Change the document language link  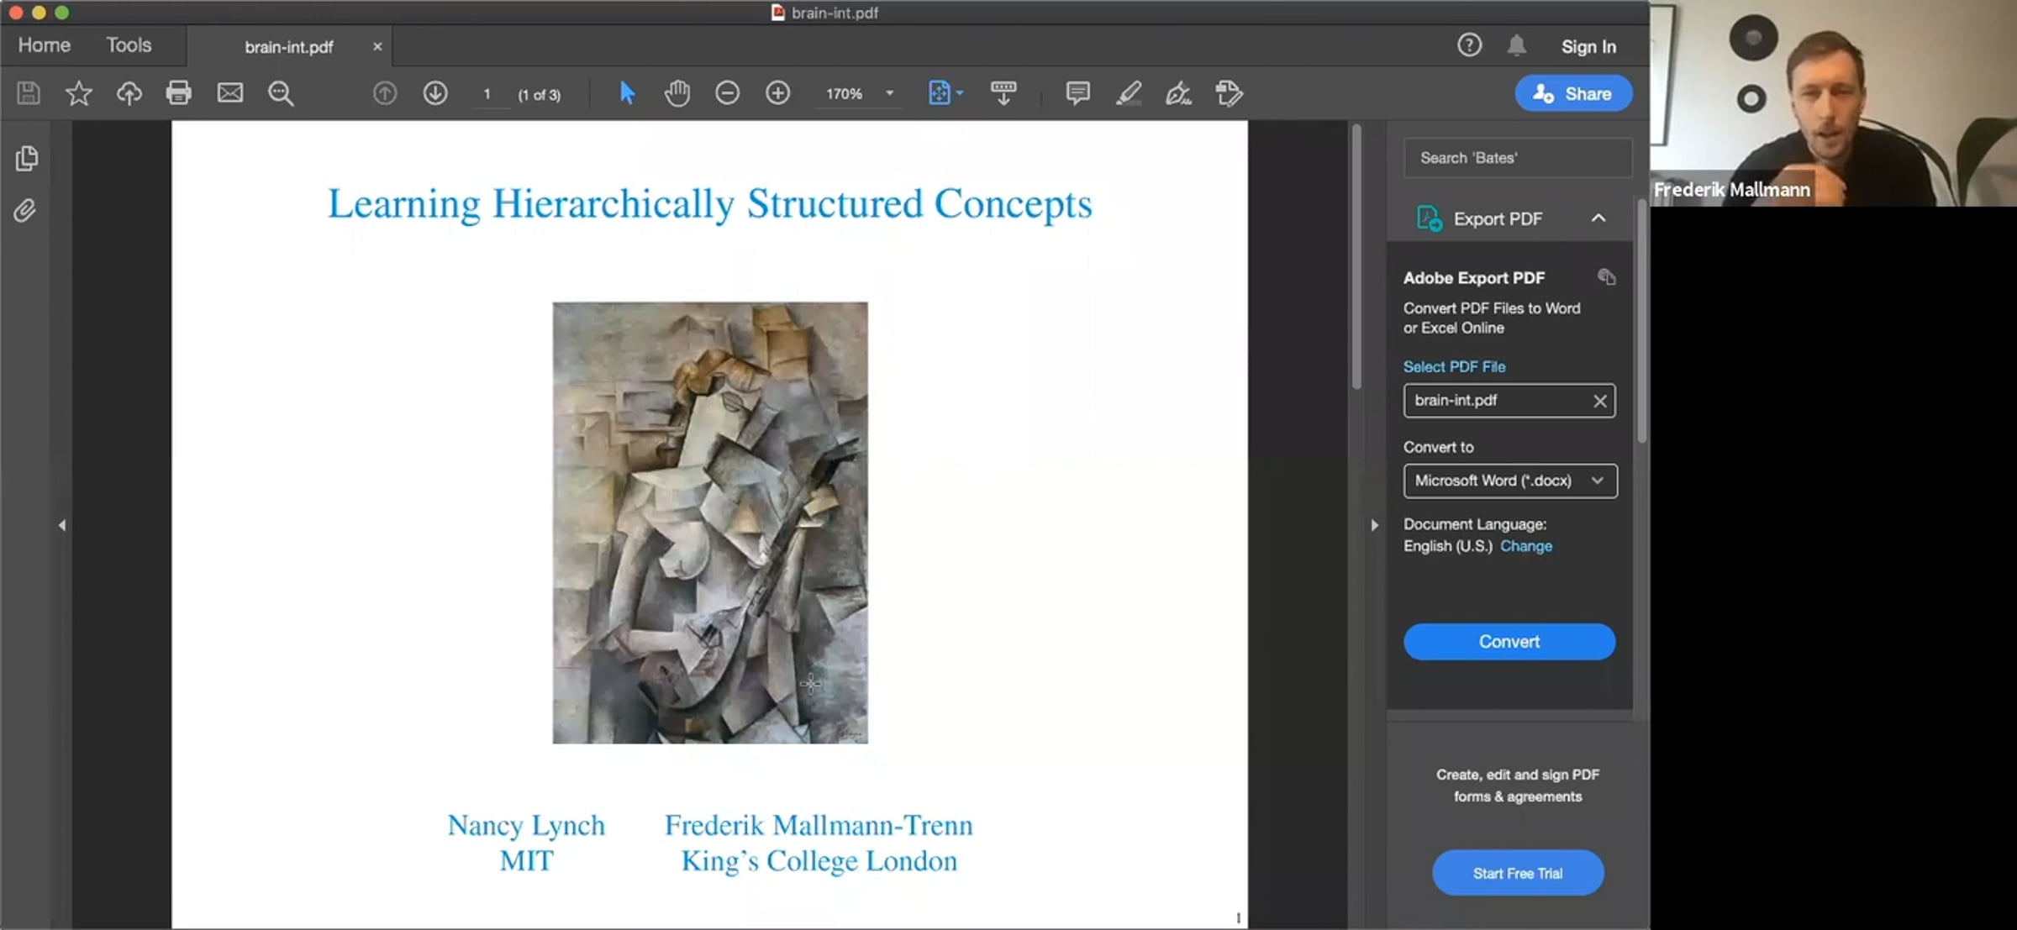click(1526, 546)
